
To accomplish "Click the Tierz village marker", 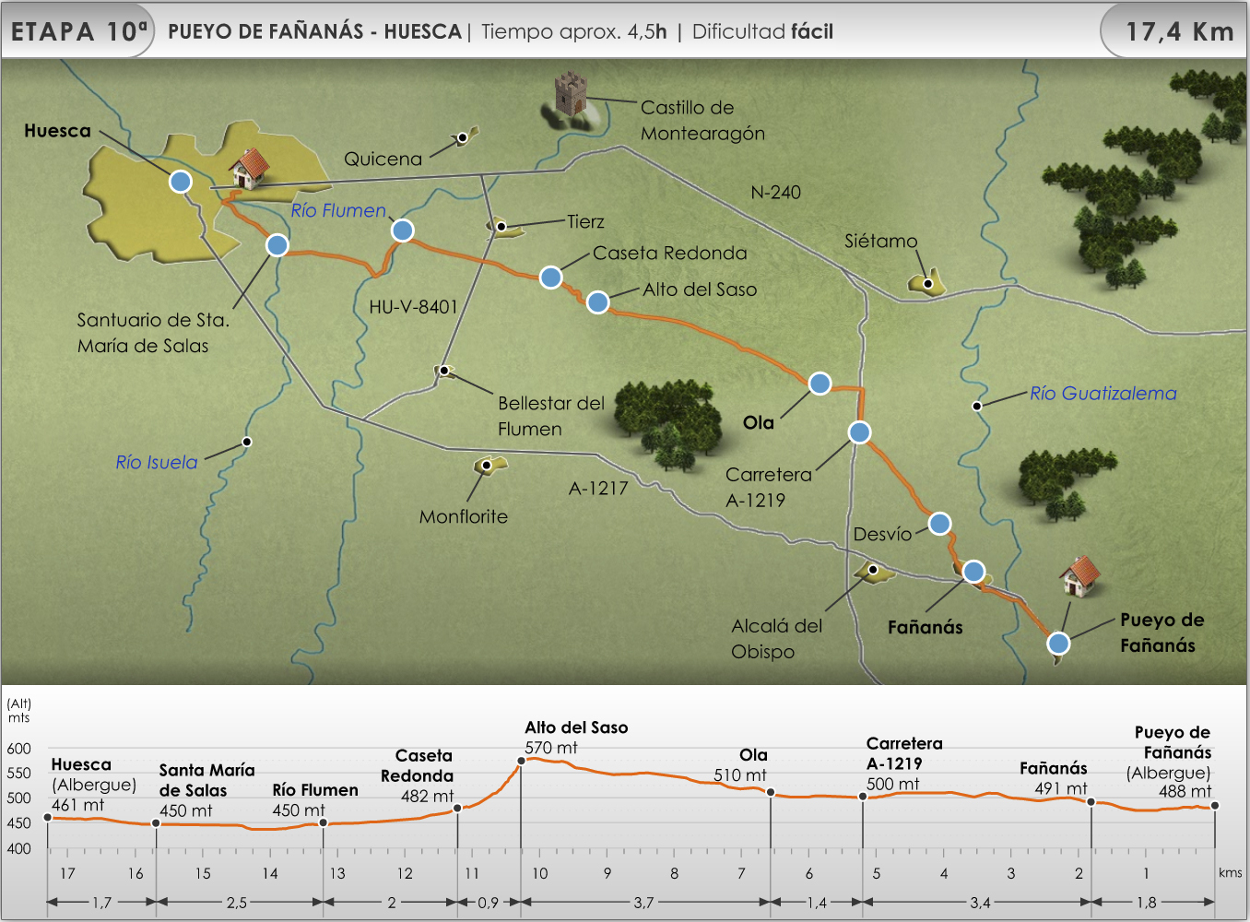I will click(x=501, y=226).
